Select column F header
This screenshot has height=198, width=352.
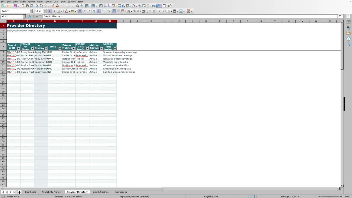82,21
